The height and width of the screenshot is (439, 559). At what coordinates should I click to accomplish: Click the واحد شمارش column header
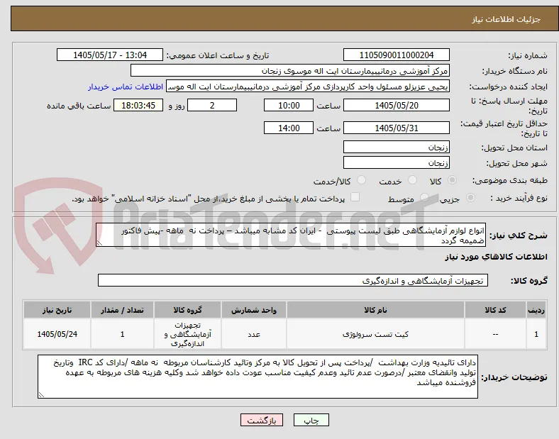(x=254, y=310)
